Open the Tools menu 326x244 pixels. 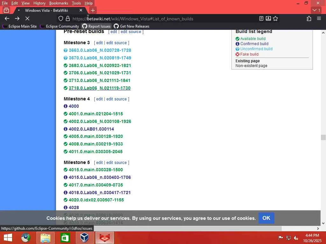(76, 3)
